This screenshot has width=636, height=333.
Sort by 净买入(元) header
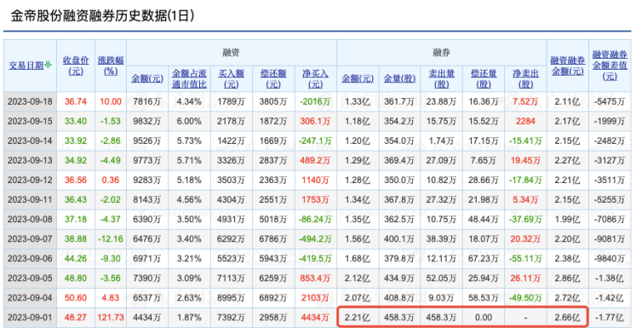coord(315,78)
